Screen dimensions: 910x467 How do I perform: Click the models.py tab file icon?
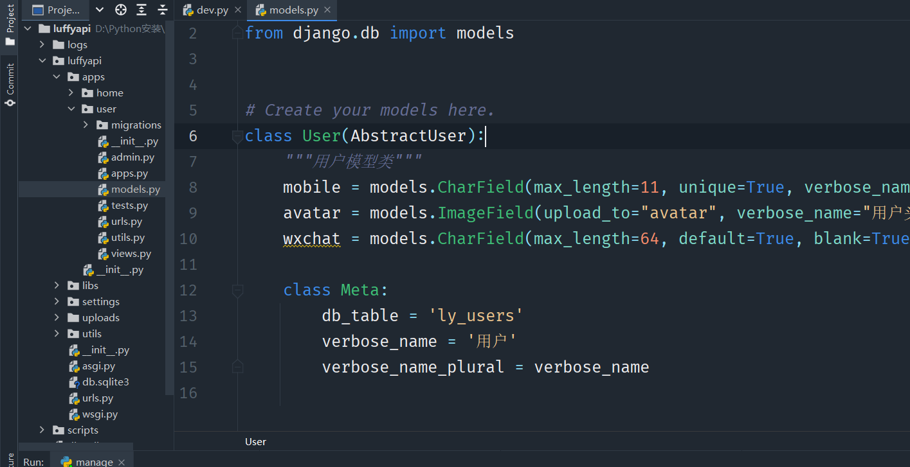(x=260, y=10)
